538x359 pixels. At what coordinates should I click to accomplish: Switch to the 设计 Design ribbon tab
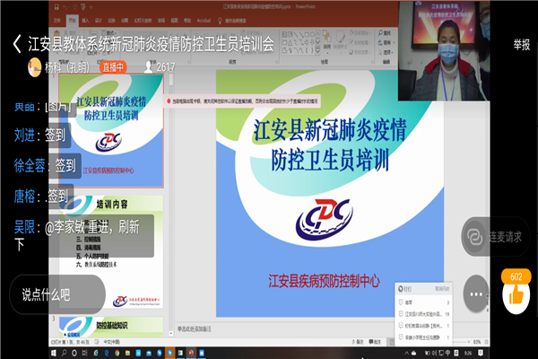point(99,21)
